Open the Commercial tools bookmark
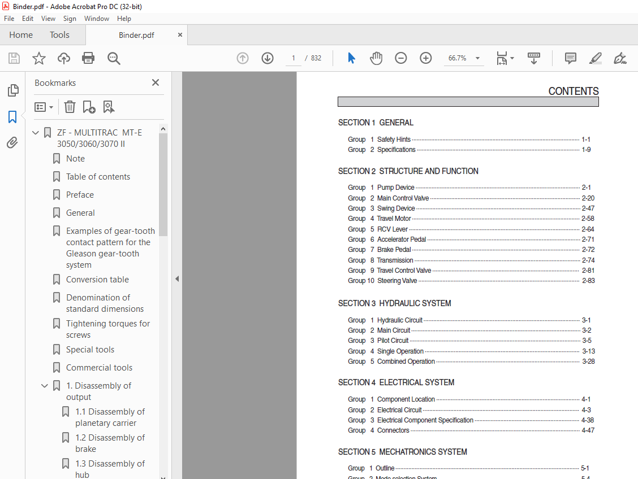The height and width of the screenshot is (479, 638). (100, 368)
